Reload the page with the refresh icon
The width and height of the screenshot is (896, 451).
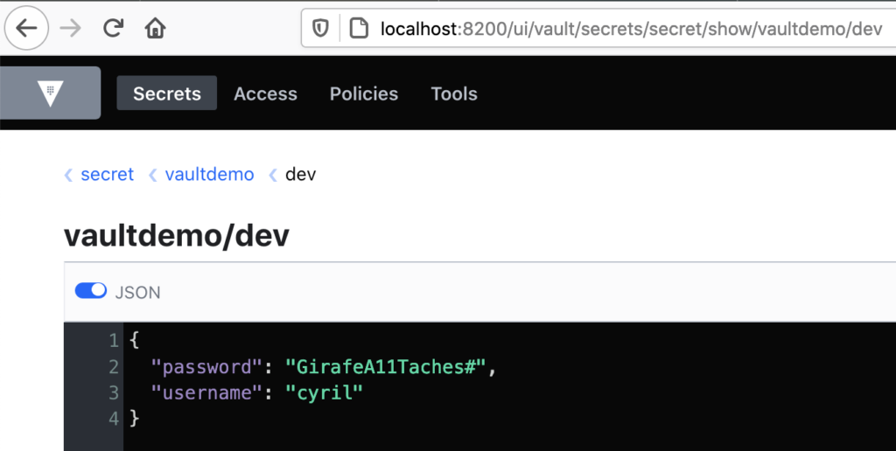tap(113, 27)
